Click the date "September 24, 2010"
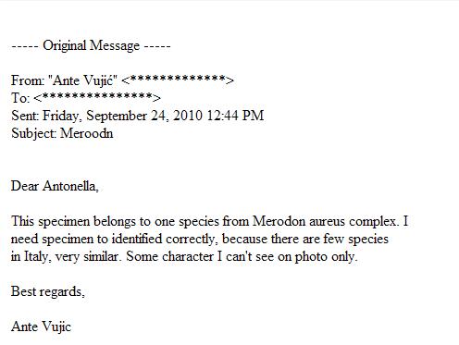The width and height of the screenshot is (459, 345). click(144, 116)
